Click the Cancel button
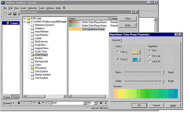This screenshot has height=118, width=190. [156, 105]
